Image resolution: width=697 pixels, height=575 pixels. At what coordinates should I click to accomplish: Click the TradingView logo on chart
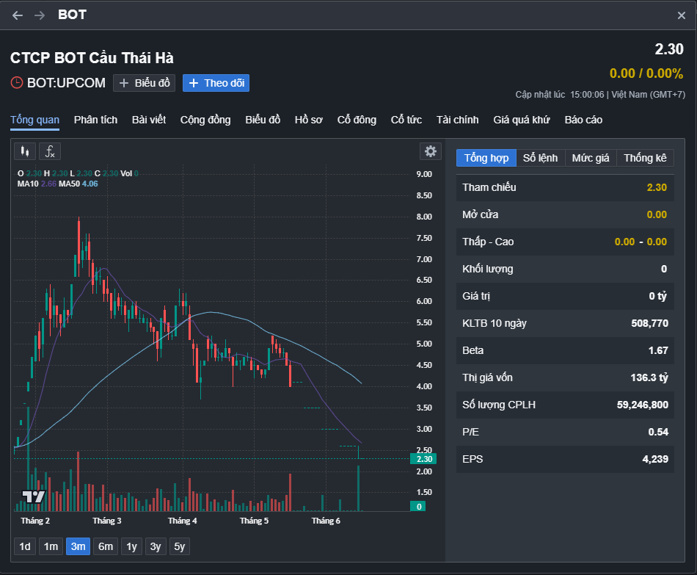click(x=34, y=496)
